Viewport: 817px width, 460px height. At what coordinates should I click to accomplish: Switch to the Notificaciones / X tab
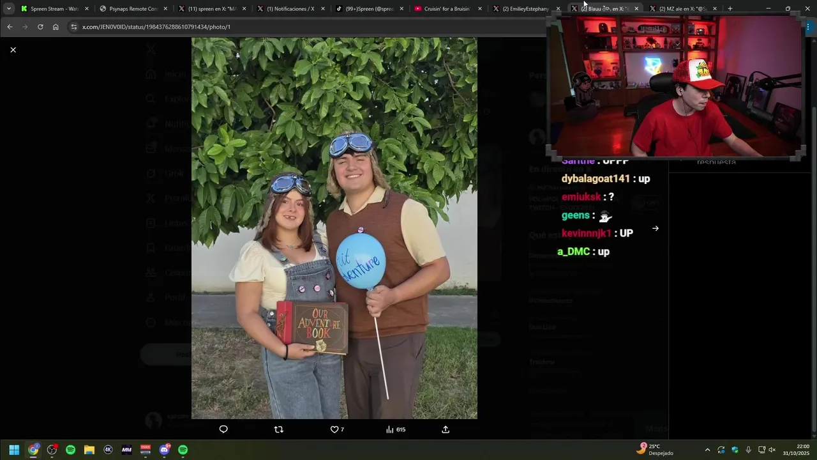[x=290, y=8]
